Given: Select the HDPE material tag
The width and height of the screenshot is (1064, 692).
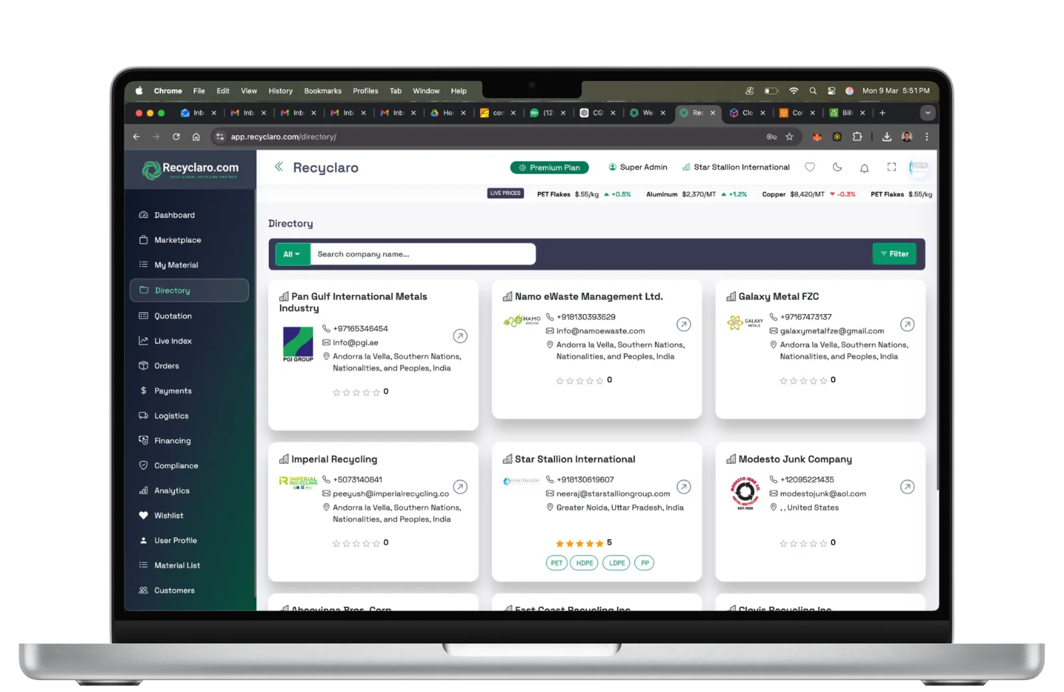Looking at the screenshot, I should [x=585, y=563].
